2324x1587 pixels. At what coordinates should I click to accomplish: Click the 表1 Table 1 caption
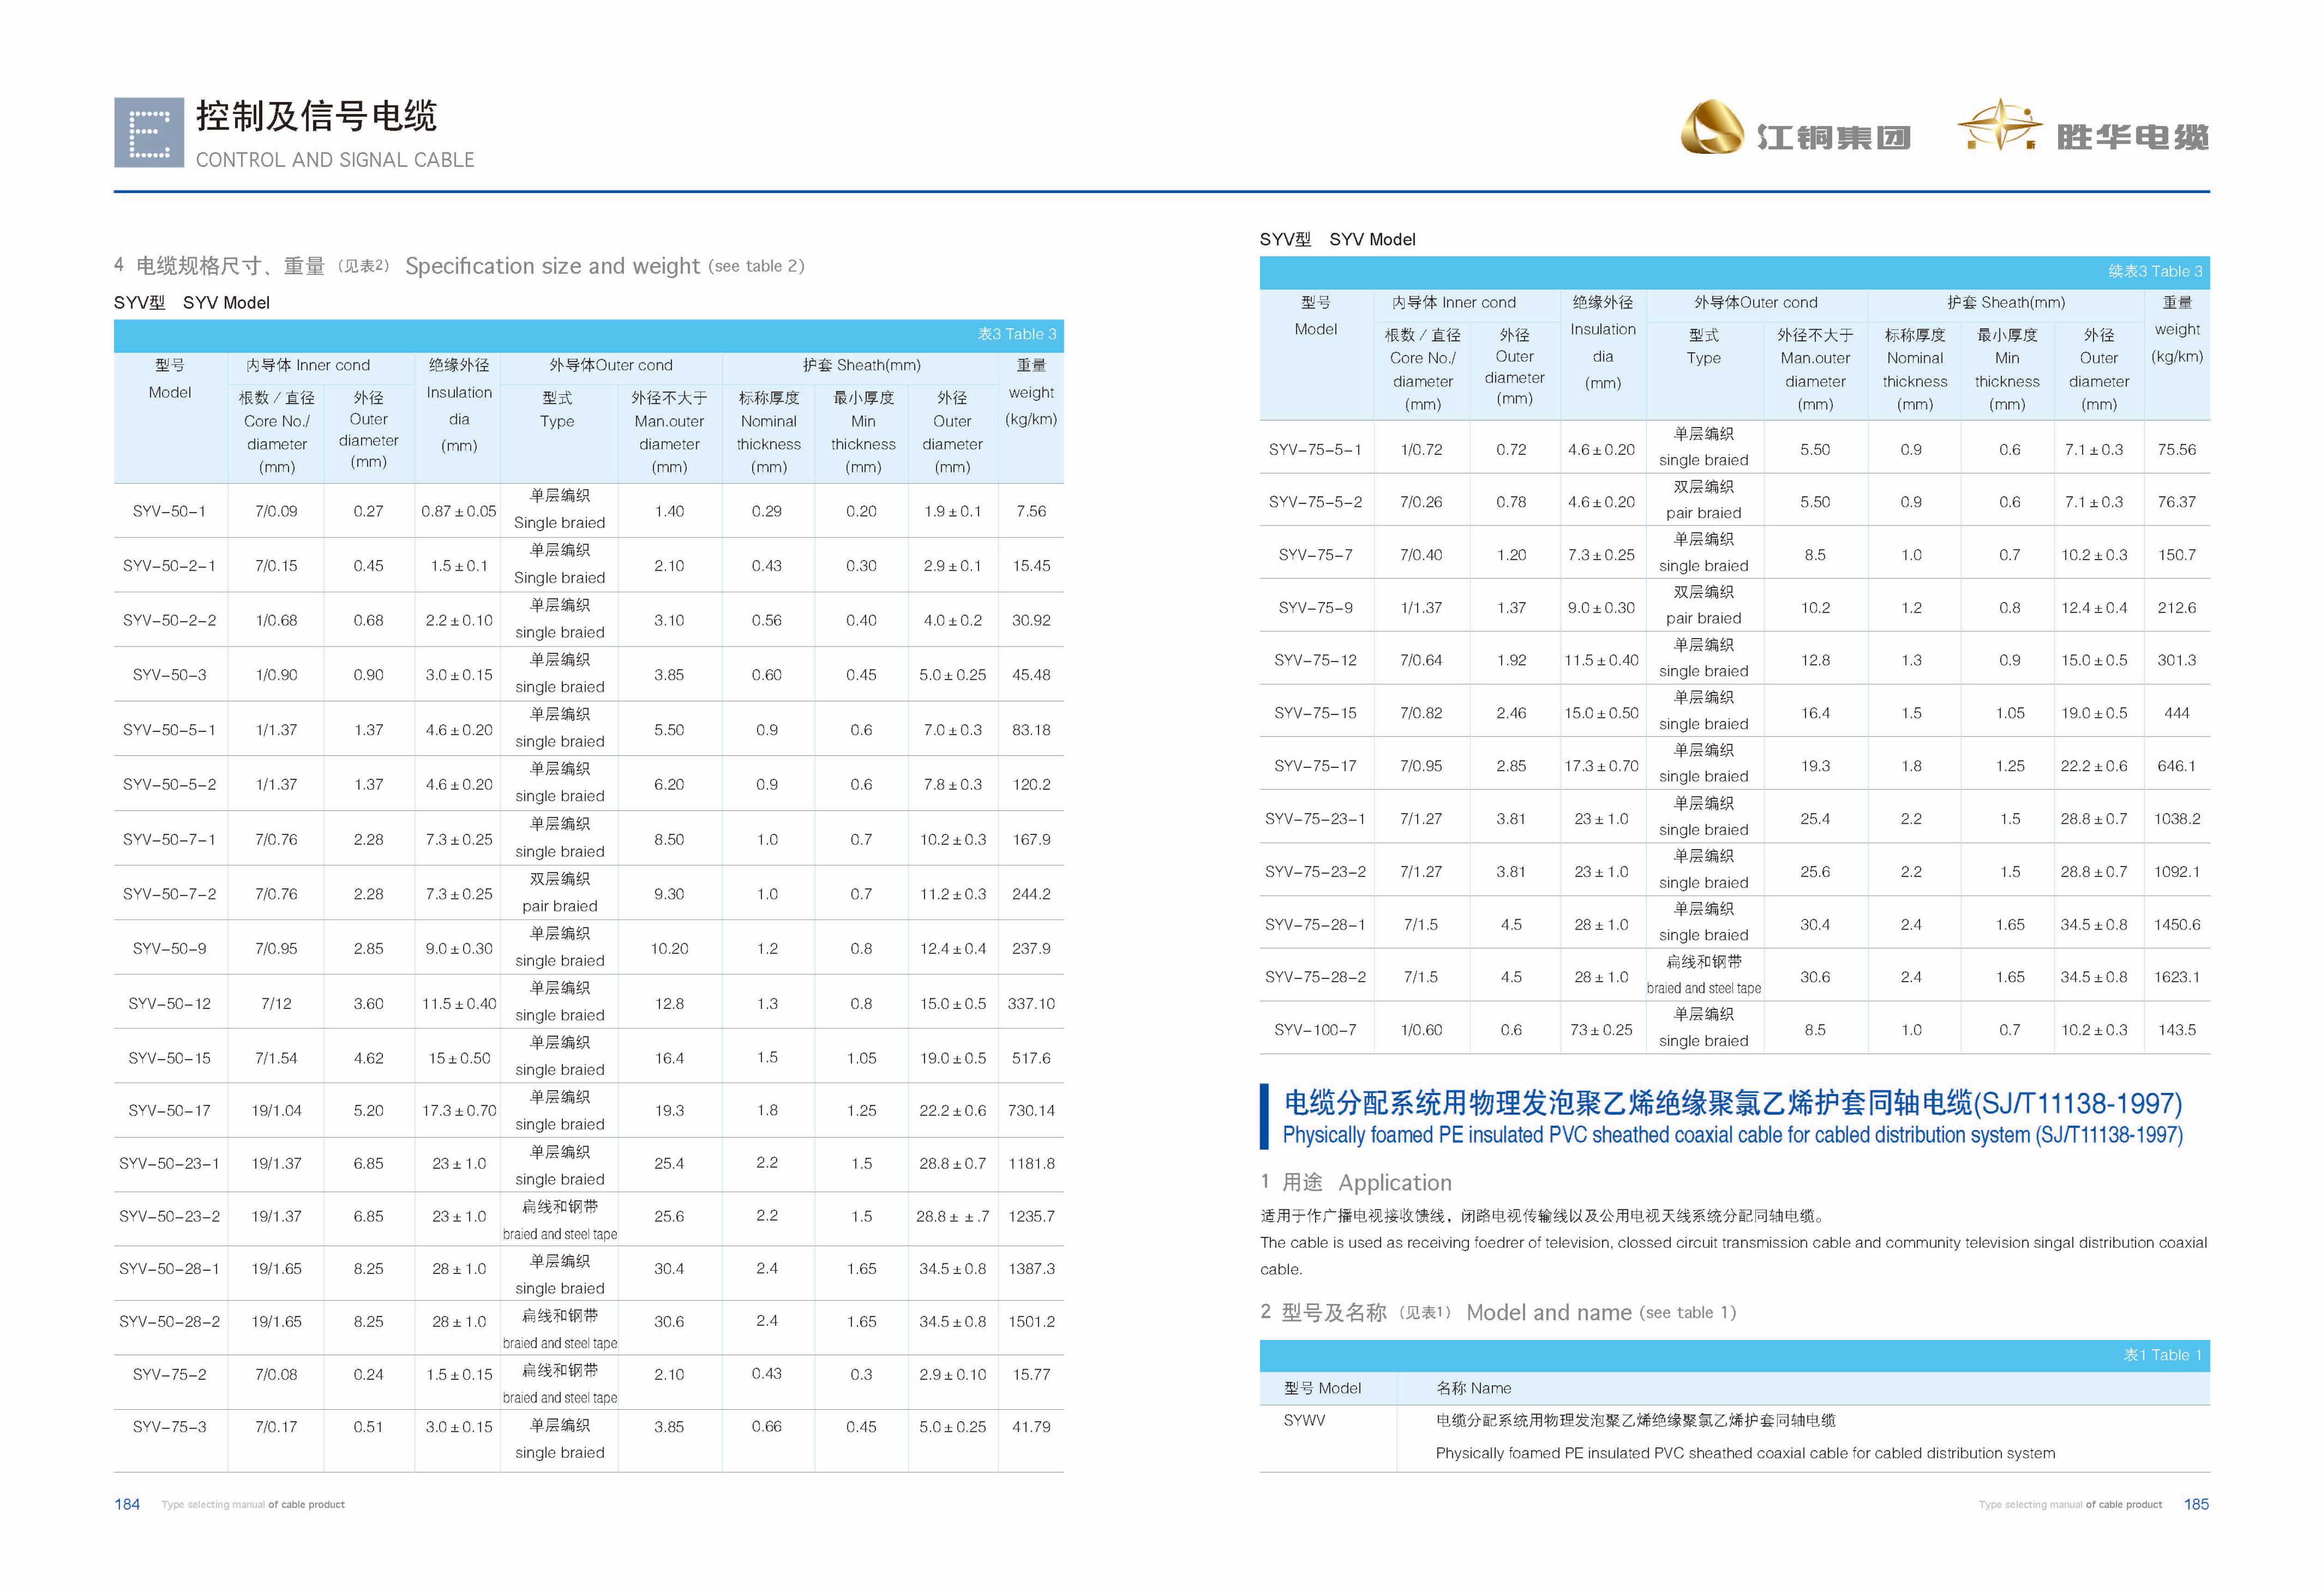2163,1356
